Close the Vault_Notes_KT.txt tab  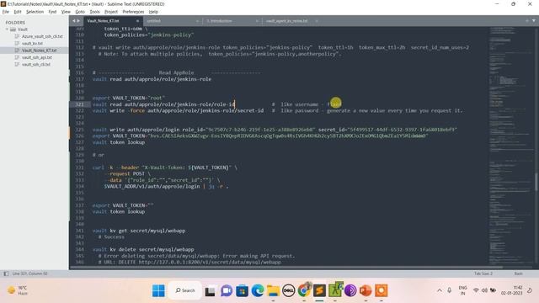(x=137, y=21)
